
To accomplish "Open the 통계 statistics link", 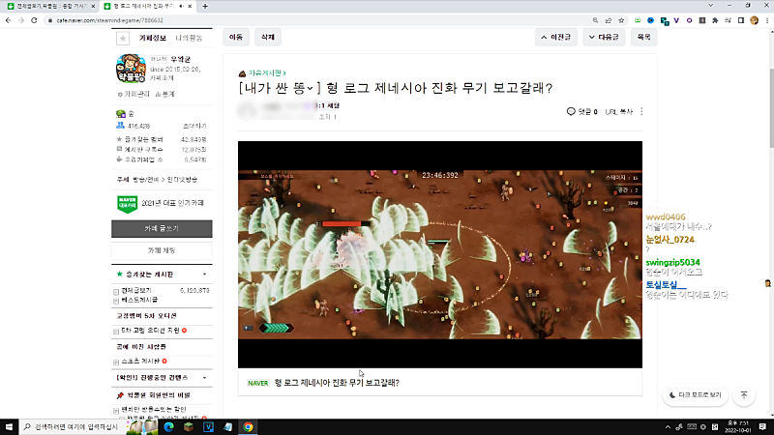I will [x=164, y=94].
